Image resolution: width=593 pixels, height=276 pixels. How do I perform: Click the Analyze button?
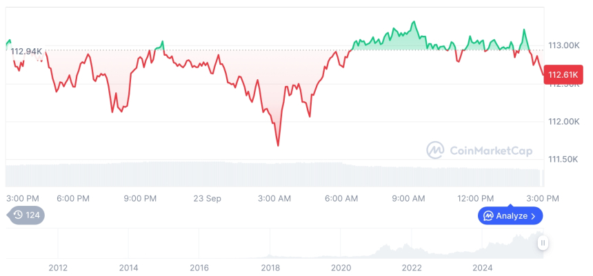point(510,215)
